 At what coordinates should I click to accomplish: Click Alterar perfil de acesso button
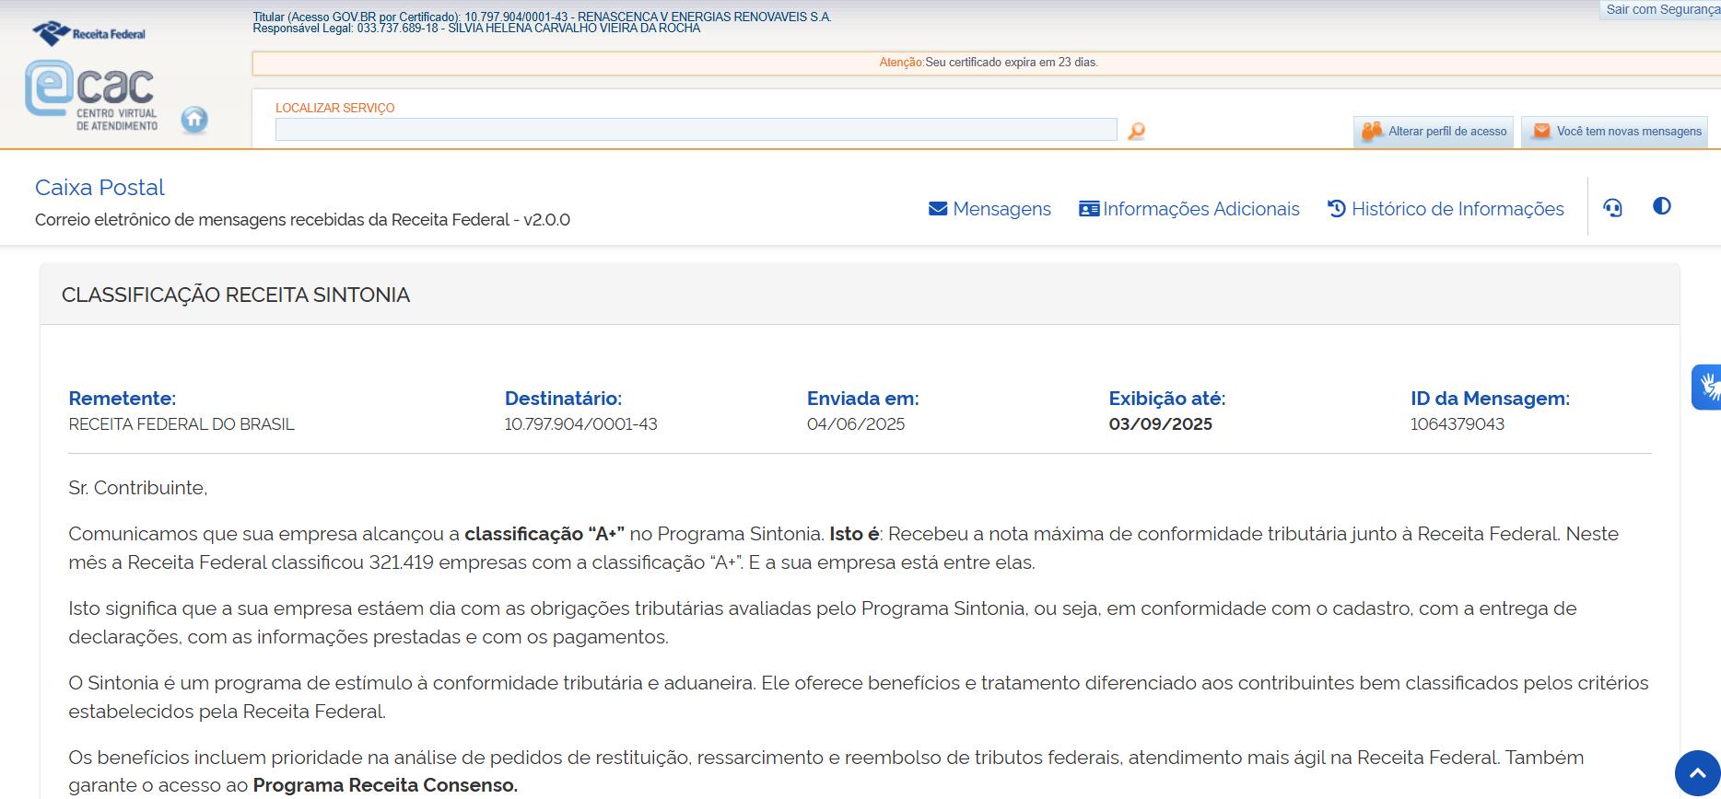[x=1434, y=132]
